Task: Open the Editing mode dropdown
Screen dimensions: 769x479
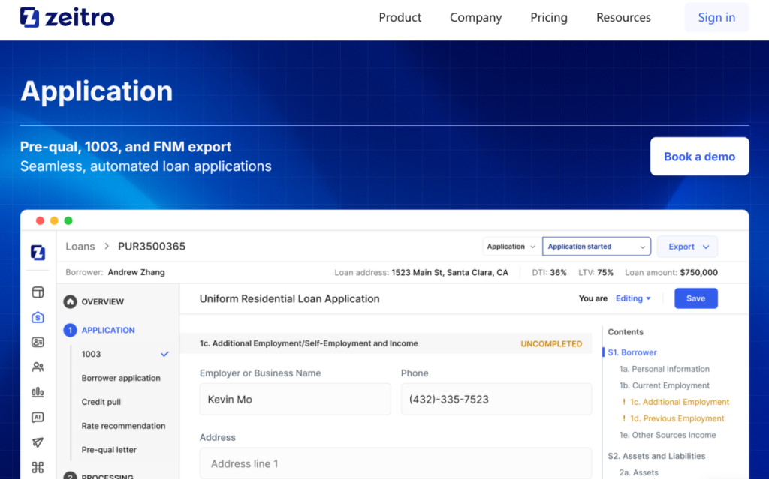Action: (x=633, y=298)
